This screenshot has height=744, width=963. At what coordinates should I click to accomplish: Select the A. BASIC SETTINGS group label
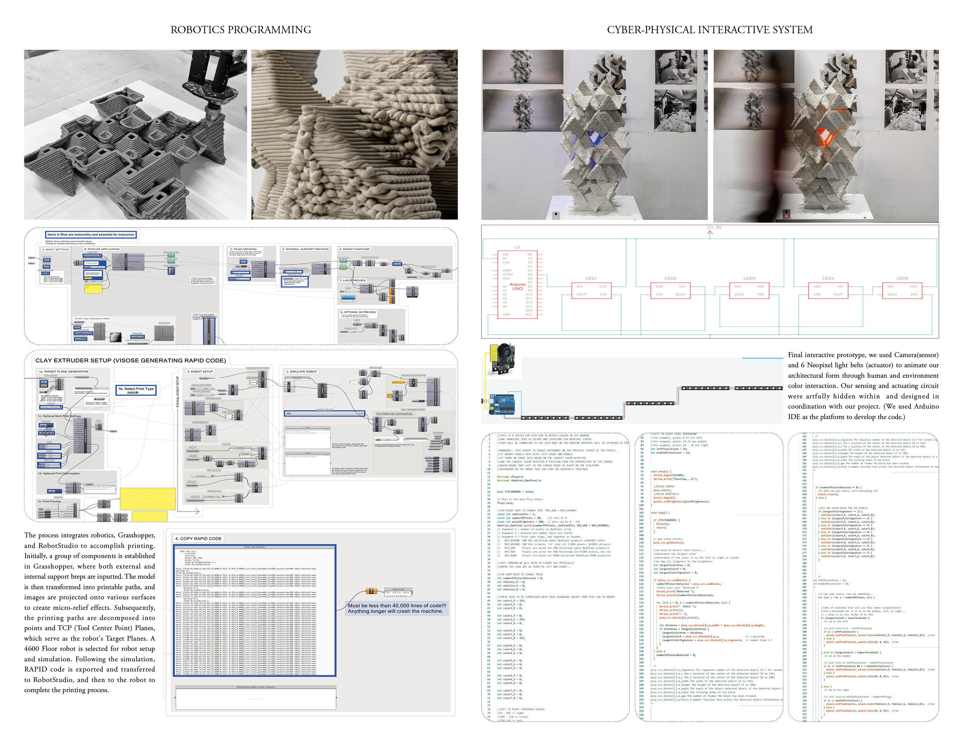(x=56, y=250)
